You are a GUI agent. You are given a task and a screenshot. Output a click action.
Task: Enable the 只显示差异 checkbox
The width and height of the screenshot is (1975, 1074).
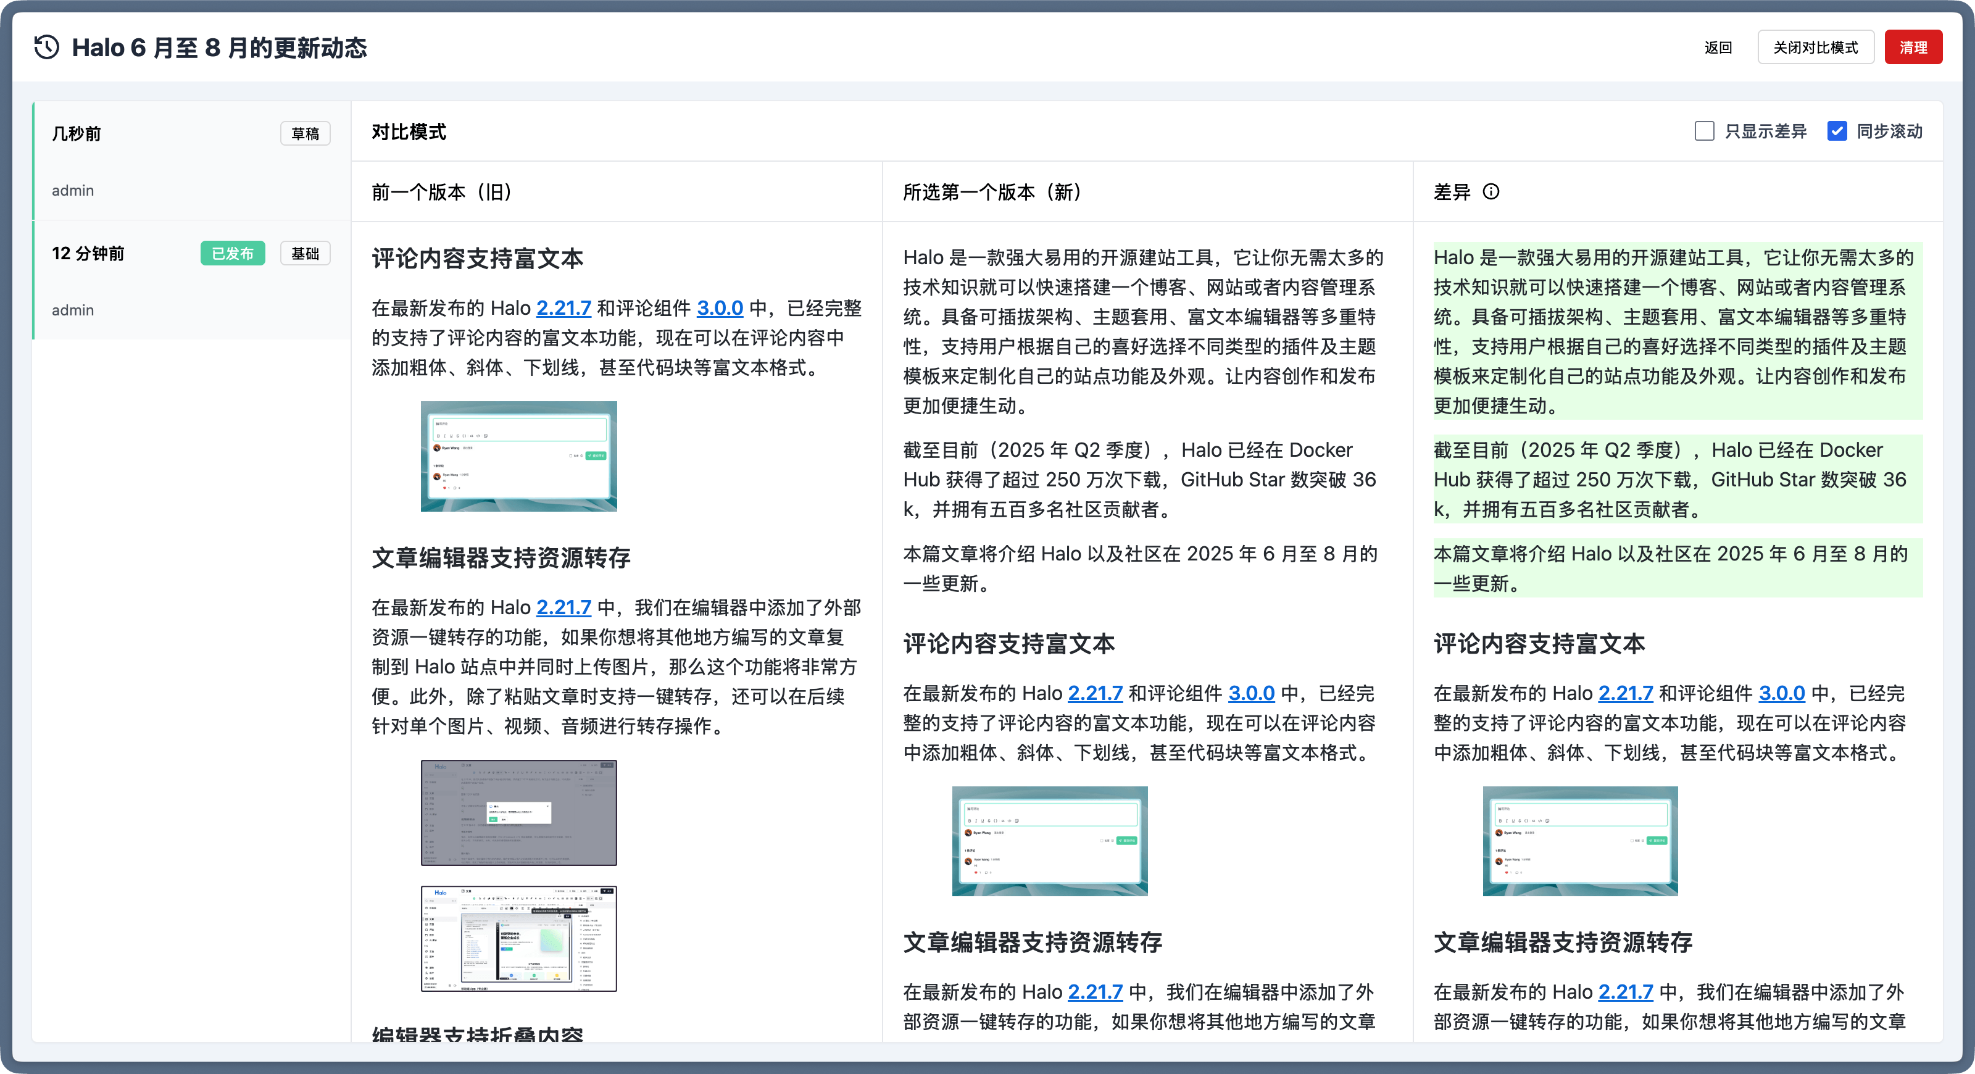[x=1703, y=131]
